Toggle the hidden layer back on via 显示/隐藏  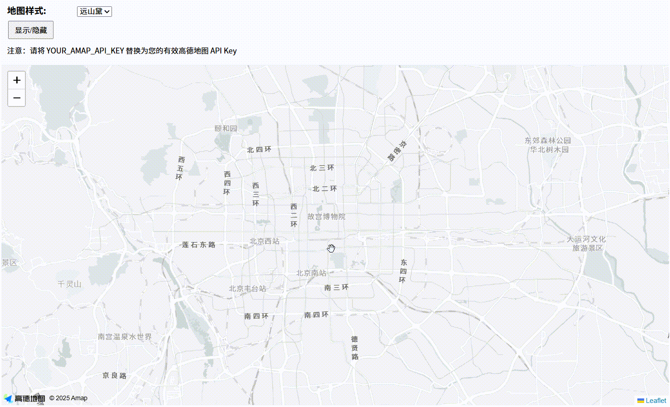[30, 30]
